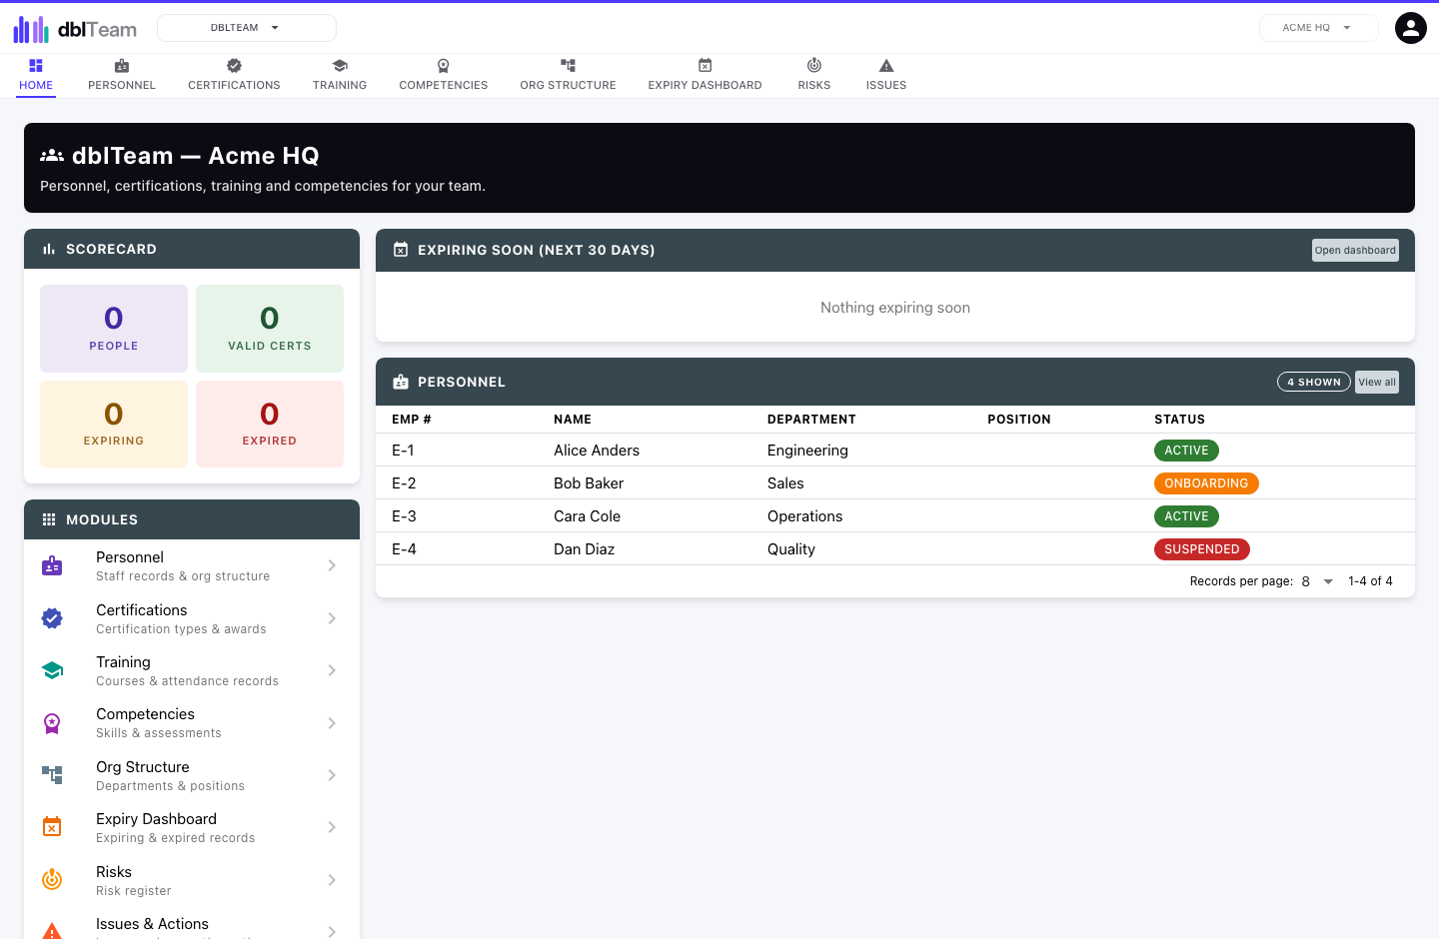Expand the Expiry Dashboard module chevron

(332, 827)
